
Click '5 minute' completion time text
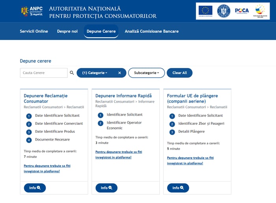point(173,148)
